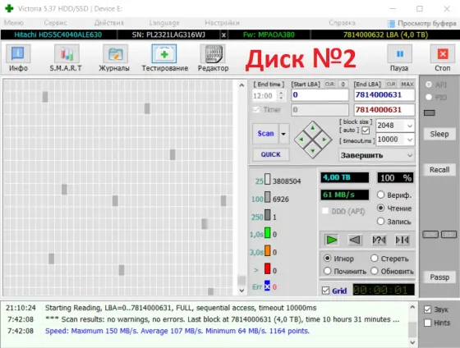The width and height of the screenshot is (460, 348).
Task: Toggle the Звук sound checkbox
Action: pyautogui.click(x=428, y=309)
